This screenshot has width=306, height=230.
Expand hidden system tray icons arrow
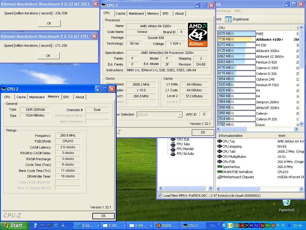coord(224,226)
